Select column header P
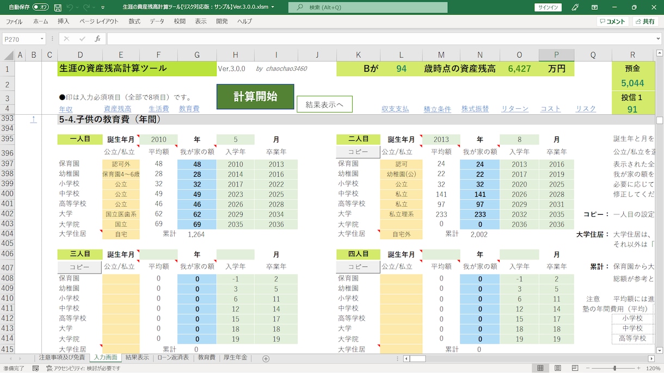Screen dimensions: 664x373 coord(556,55)
